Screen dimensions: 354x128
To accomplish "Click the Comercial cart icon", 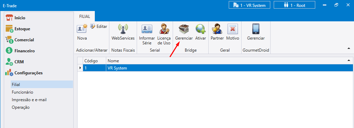I will click(x=9, y=40).
